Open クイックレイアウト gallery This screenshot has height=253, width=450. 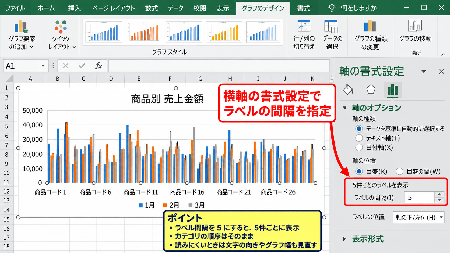[62, 35]
